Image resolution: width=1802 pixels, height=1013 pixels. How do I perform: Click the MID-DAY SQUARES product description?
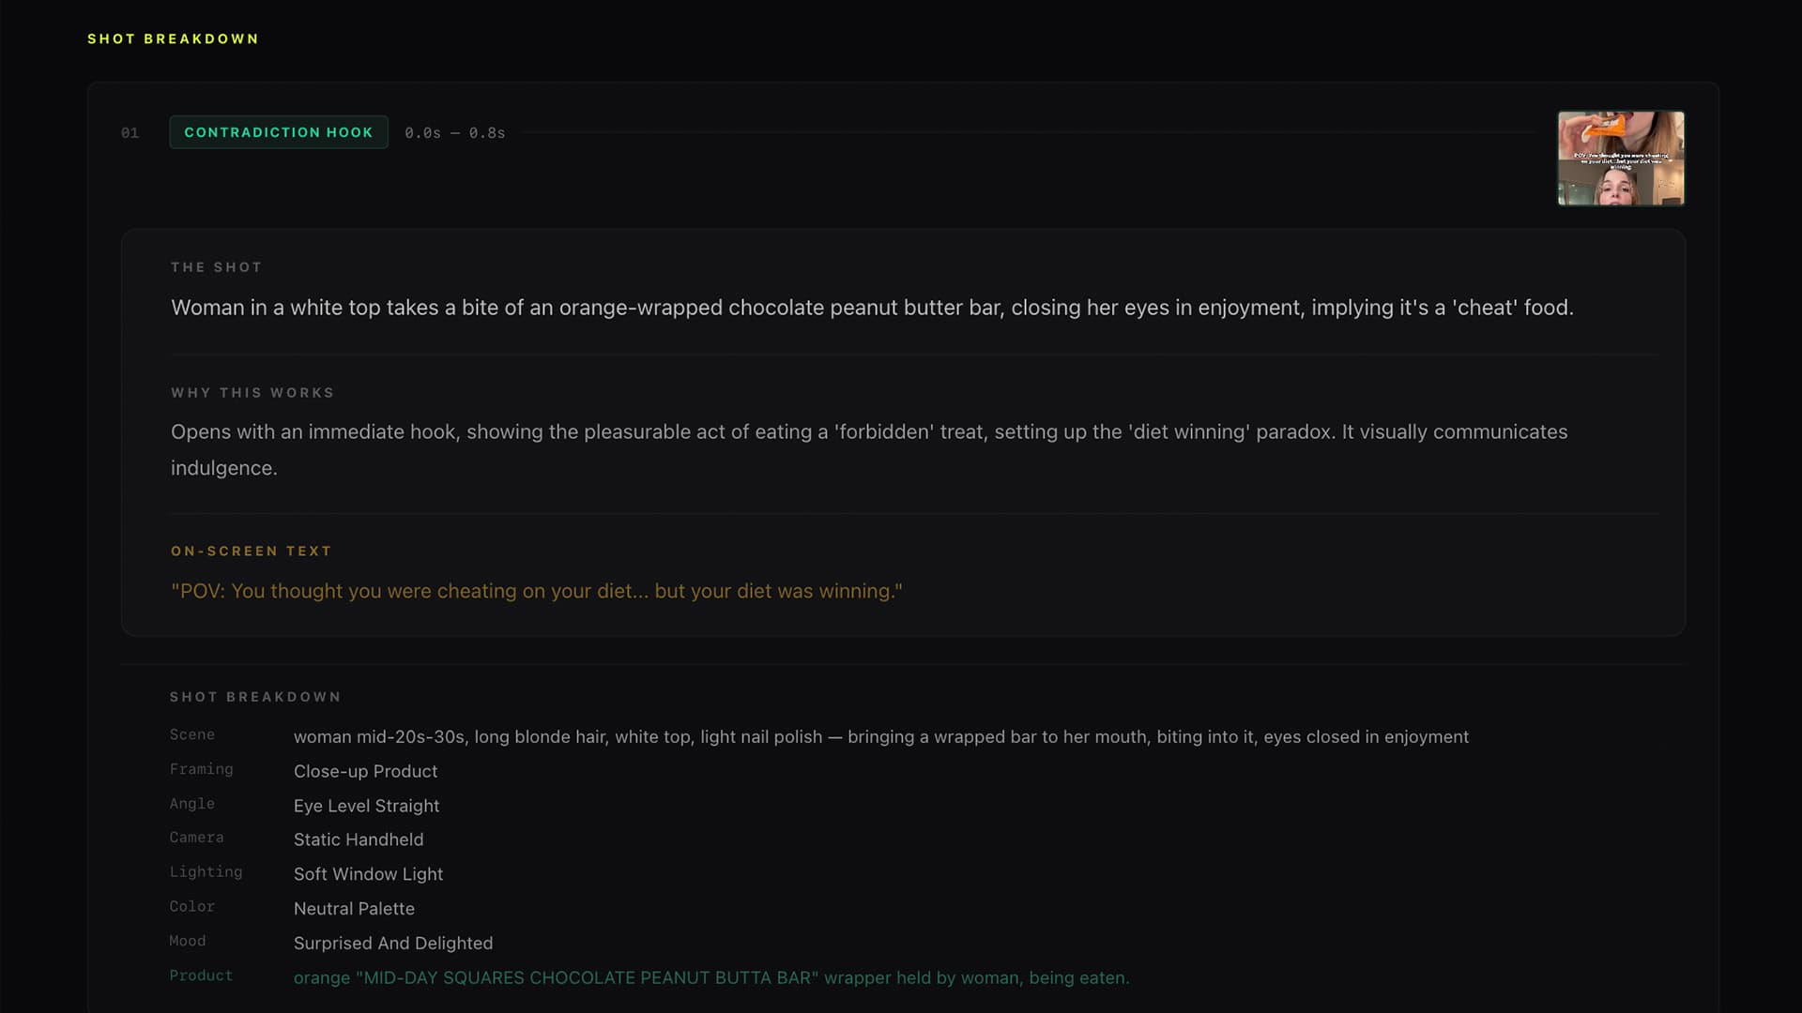[711, 977]
